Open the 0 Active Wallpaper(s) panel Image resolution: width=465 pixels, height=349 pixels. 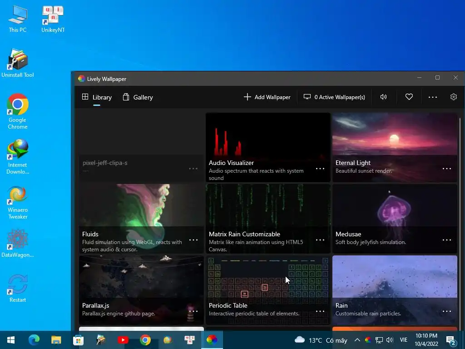tap(334, 97)
